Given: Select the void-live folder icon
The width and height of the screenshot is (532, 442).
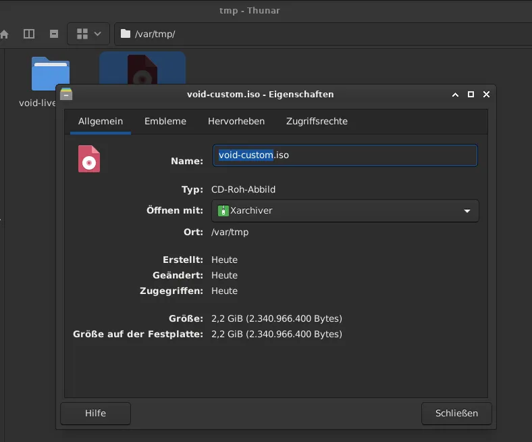Looking at the screenshot, I should point(50,72).
